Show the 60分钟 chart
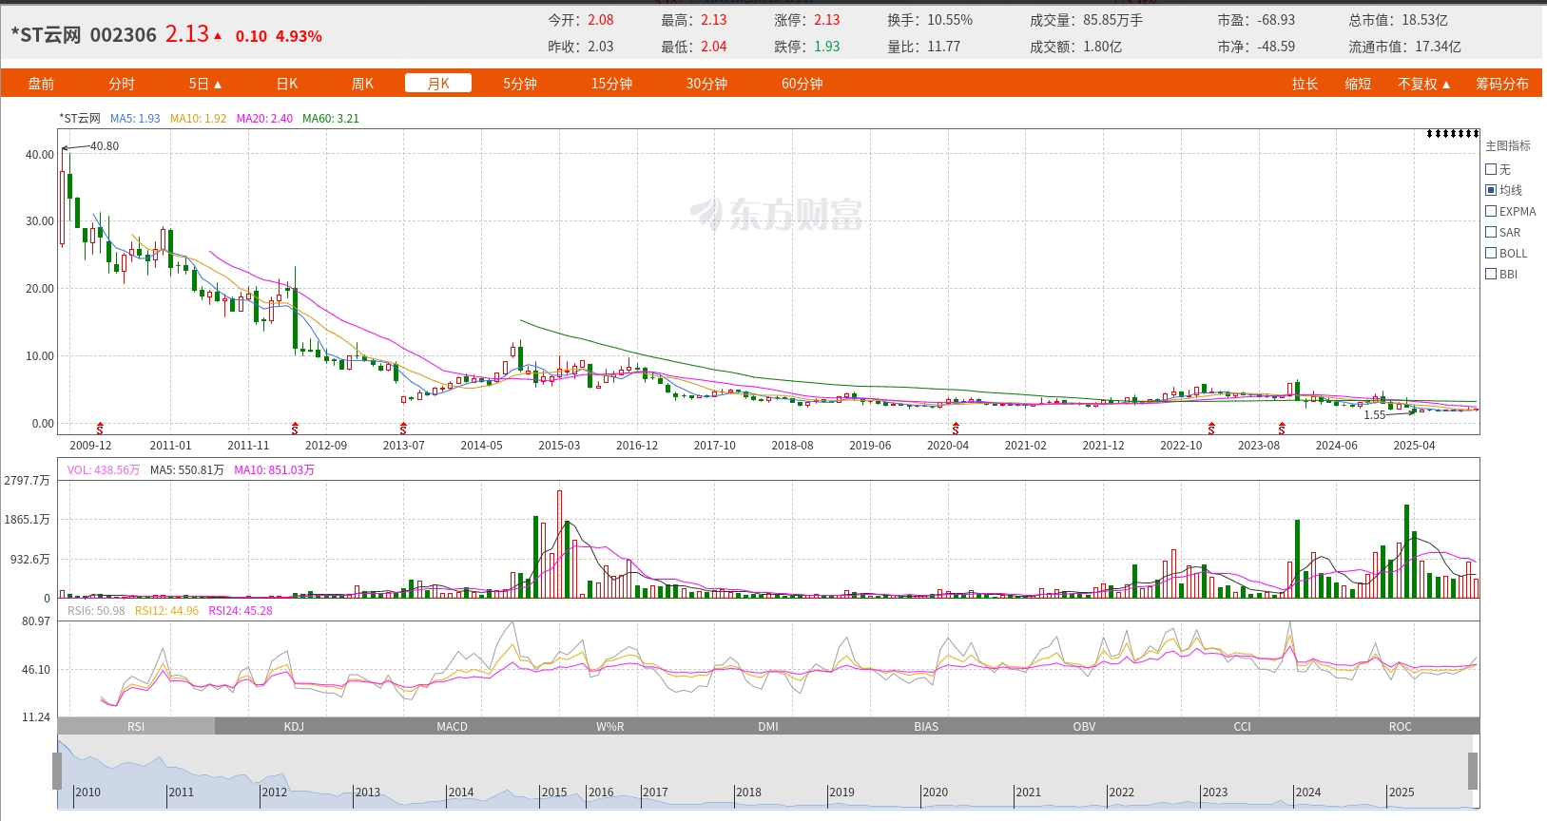The width and height of the screenshot is (1547, 821). click(802, 84)
